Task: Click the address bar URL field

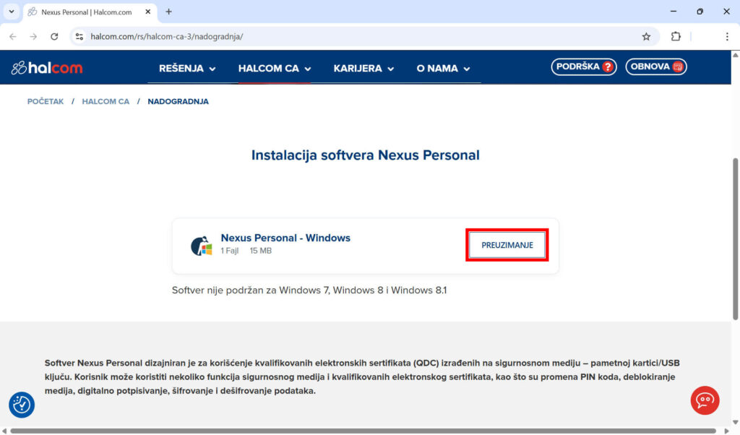Action: point(361,36)
